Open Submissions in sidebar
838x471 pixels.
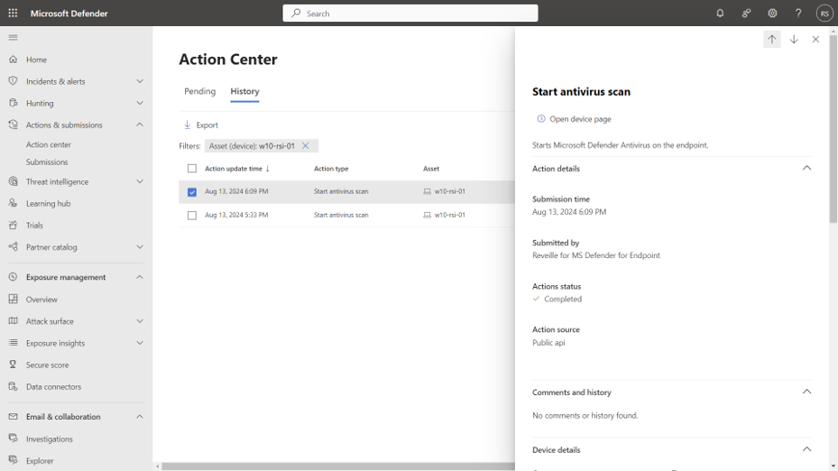[47, 162]
